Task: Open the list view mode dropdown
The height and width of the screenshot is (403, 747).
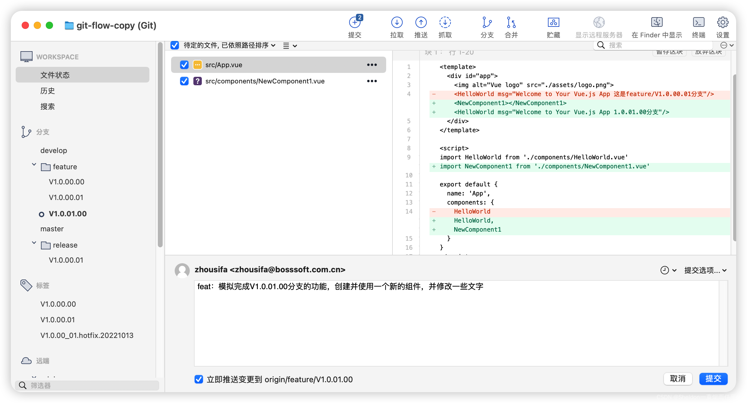Action: coord(290,46)
